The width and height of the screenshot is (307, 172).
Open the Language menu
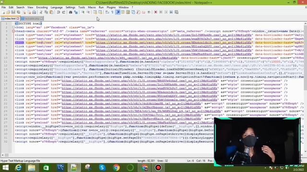coord(57,8)
